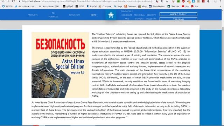Open the eBay bookmark

click(x=142, y=6)
